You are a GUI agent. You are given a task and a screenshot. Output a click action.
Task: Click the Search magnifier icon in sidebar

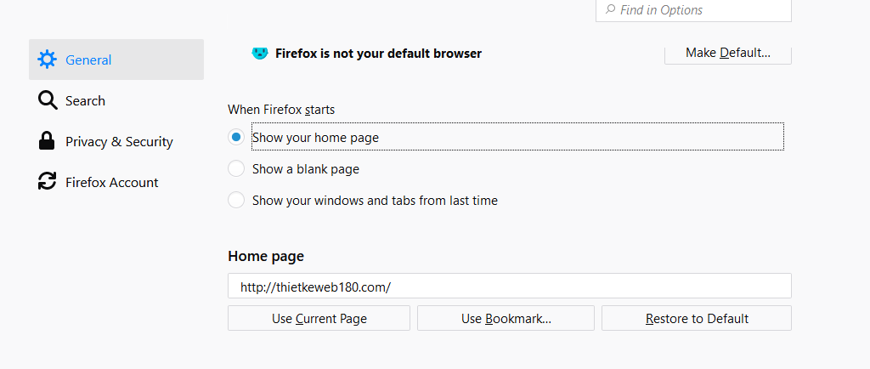pos(48,100)
